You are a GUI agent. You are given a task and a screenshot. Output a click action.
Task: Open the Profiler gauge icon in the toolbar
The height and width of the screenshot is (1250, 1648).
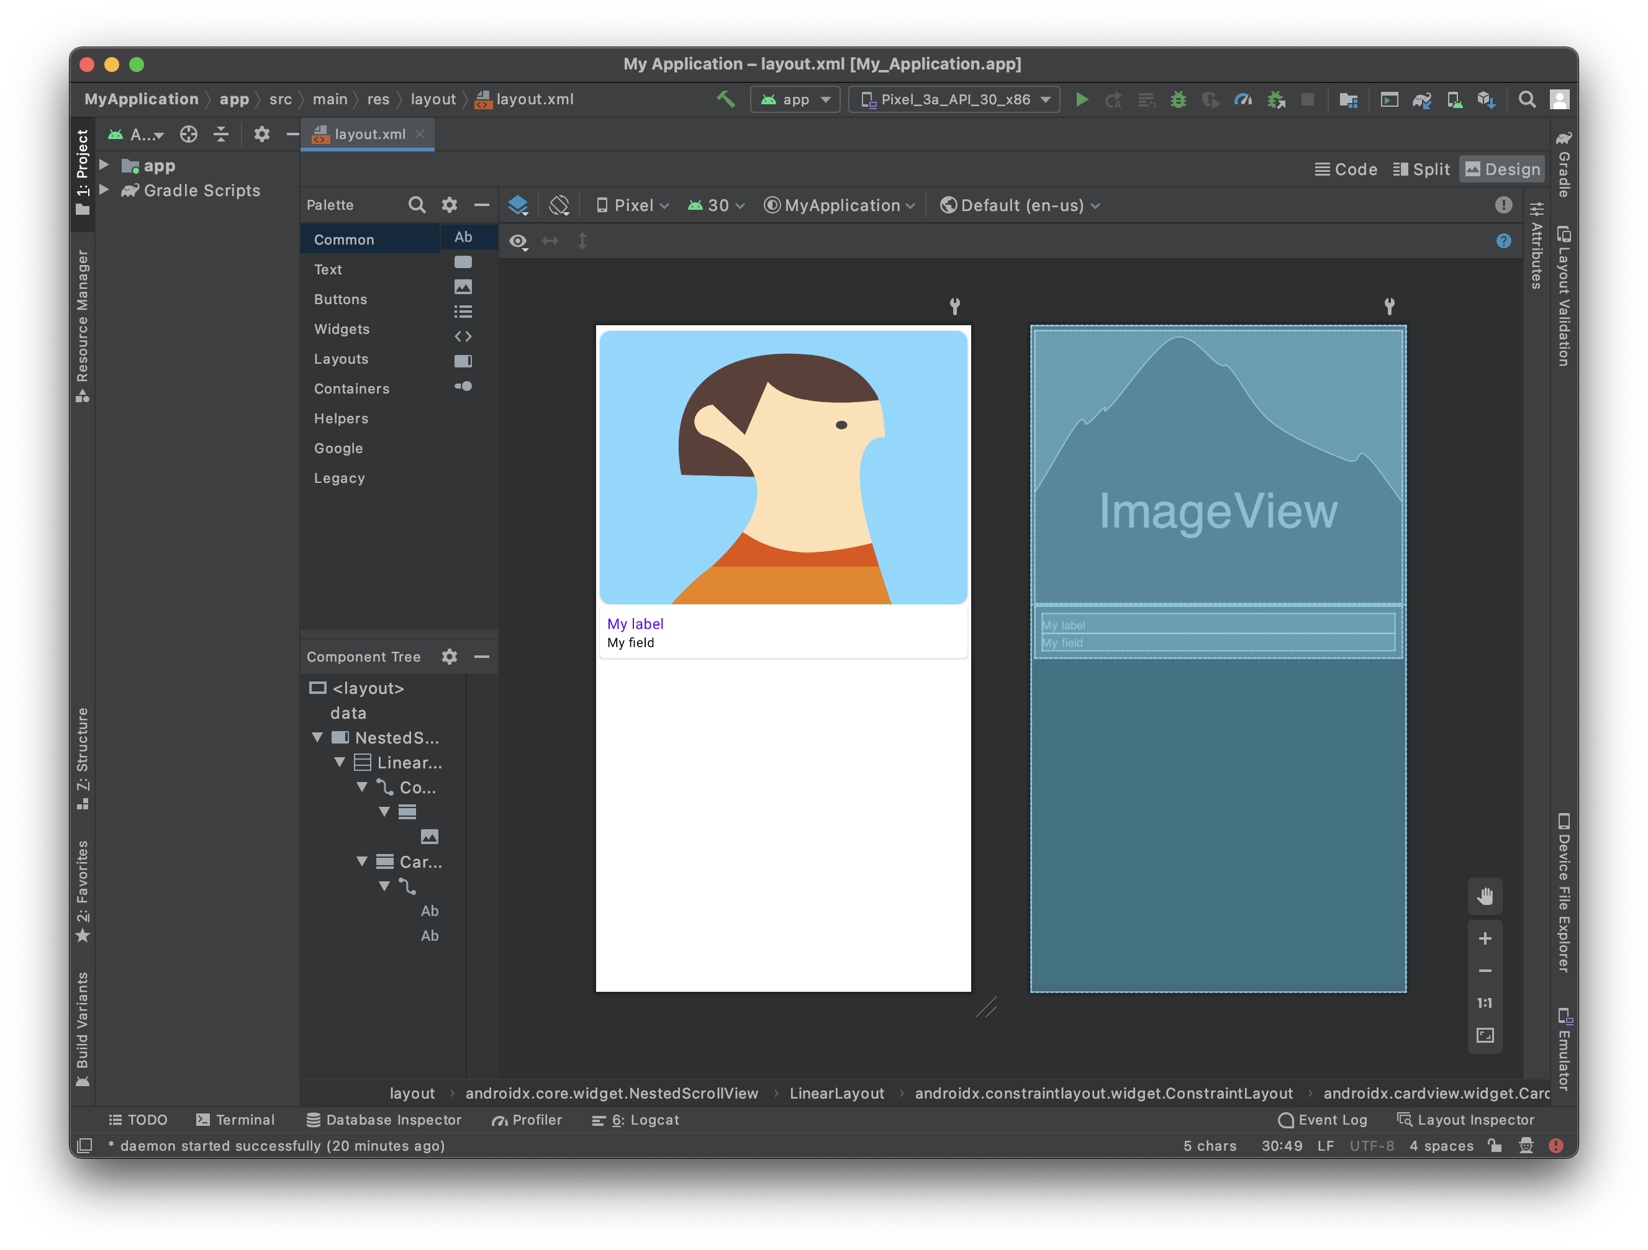(1243, 99)
